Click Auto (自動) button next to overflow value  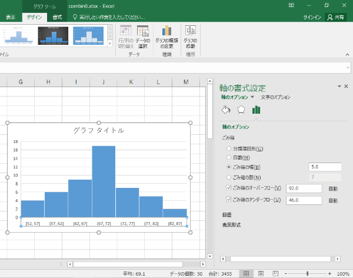333,188
